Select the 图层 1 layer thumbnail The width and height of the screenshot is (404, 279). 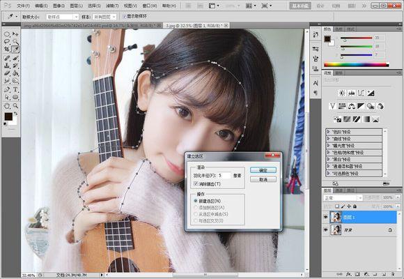pyautogui.click(x=336, y=218)
